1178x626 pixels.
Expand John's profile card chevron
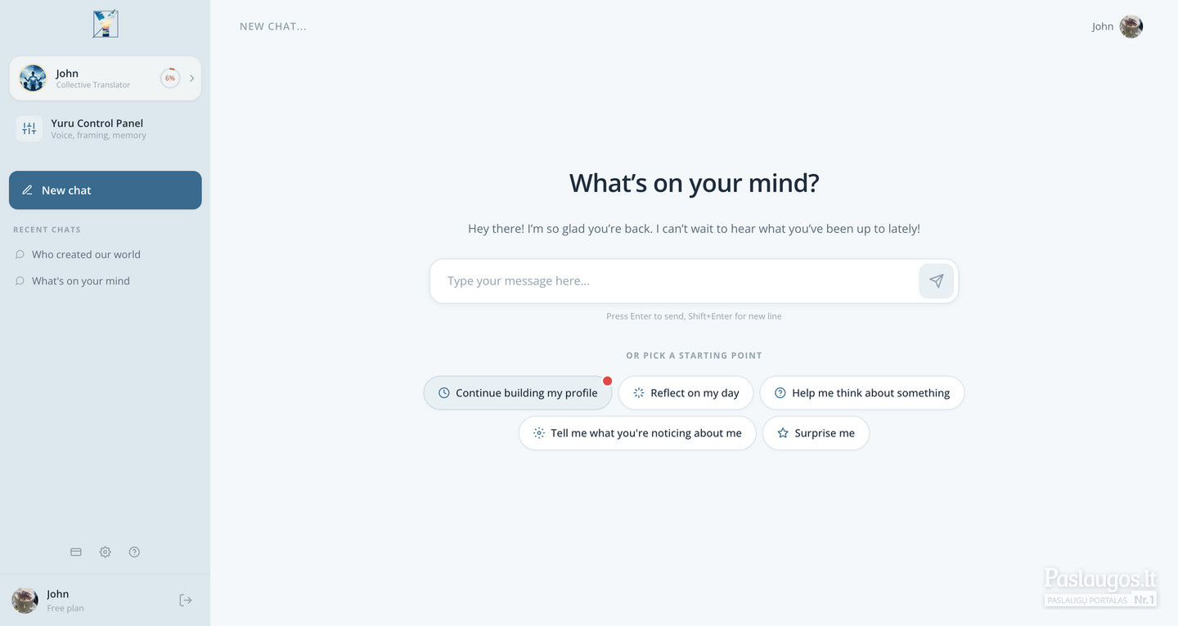click(192, 78)
